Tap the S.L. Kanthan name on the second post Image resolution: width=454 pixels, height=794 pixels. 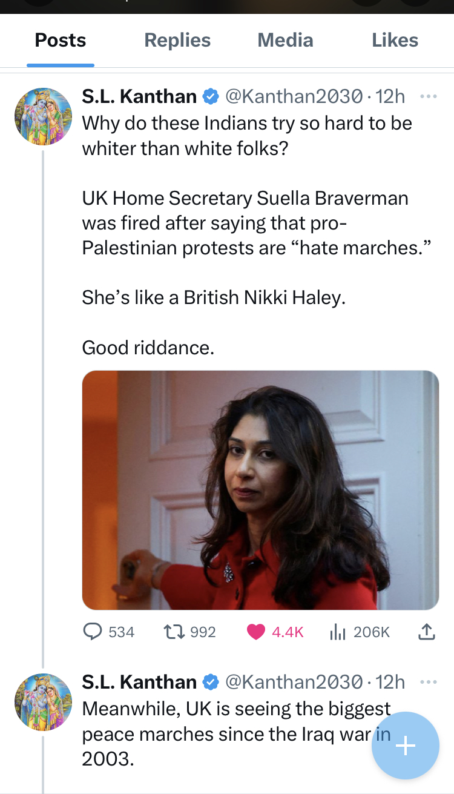139,682
